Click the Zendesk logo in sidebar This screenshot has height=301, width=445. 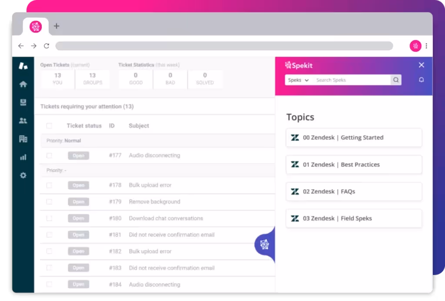click(23, 65)
